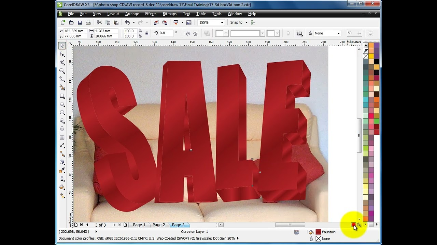Open the Welcome screen icon
The width and height of the screenshot is (437, 245).
pyautogui.click(x=189, y=22)
